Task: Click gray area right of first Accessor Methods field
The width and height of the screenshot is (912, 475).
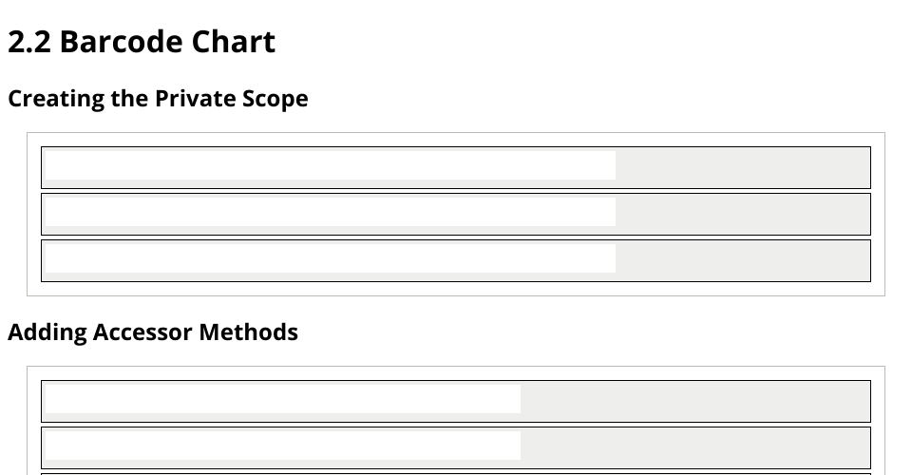Action: [694, 401]
